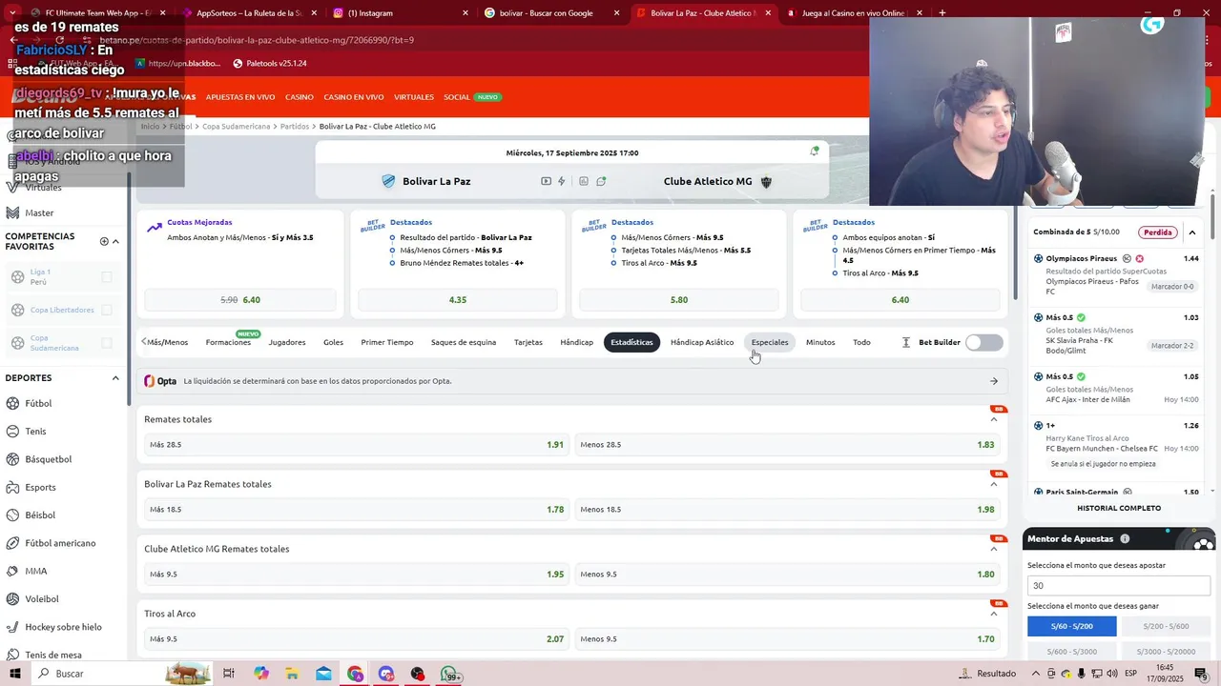Image resolution: width=1221 pixels, height=686 pixels.
Task: Collapse Clube Atletico MG Remates totales market
Action: tap(993, 549)
